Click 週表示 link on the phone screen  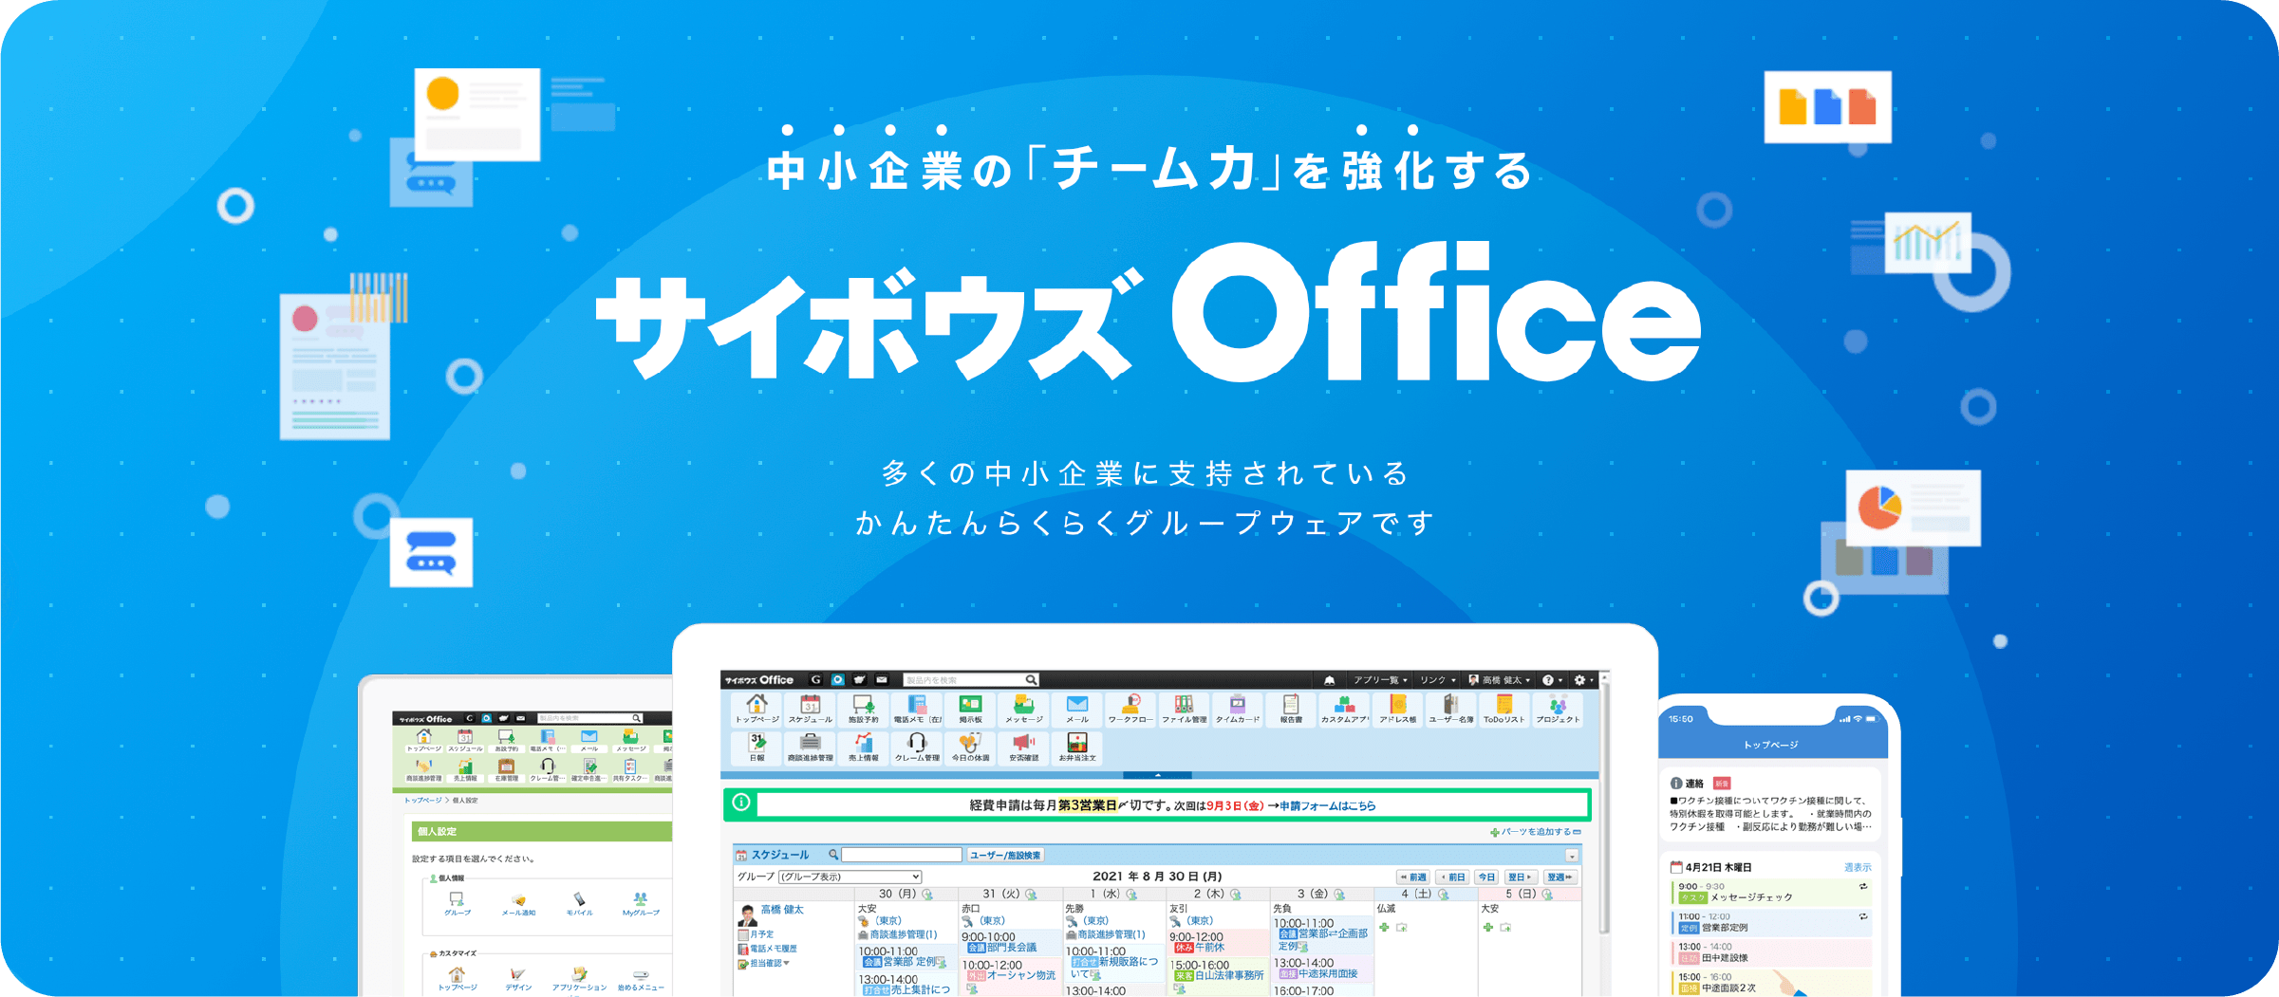coord(1858,867)
